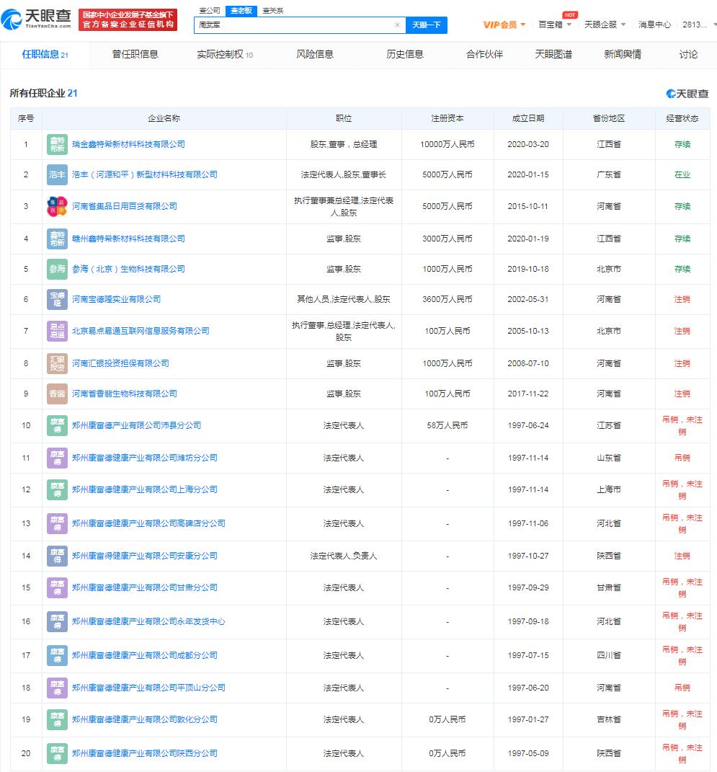
Task: Click the logo icon of the 安康分公司 row
Action: 57,556
